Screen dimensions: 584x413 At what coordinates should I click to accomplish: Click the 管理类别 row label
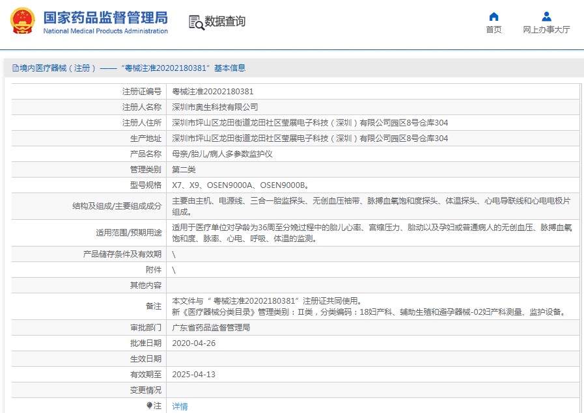click(146, 170)
